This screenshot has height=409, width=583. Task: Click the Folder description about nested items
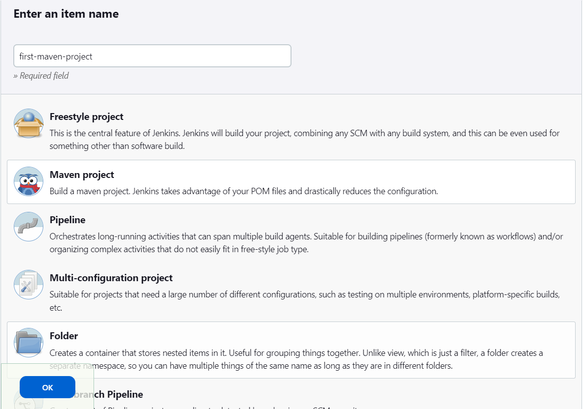tap(296, 359)
